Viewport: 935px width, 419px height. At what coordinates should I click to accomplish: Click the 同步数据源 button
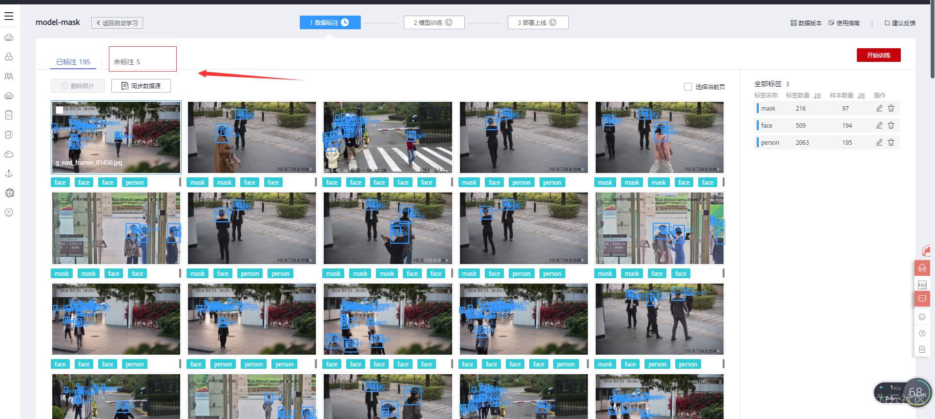[141, 86]
